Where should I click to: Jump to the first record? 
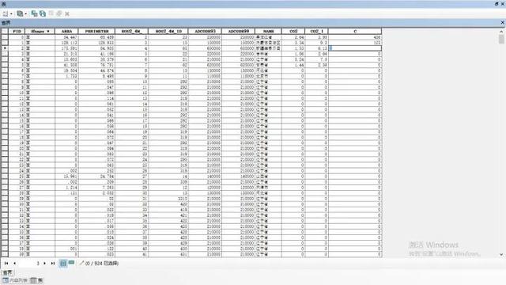[6, 264]
